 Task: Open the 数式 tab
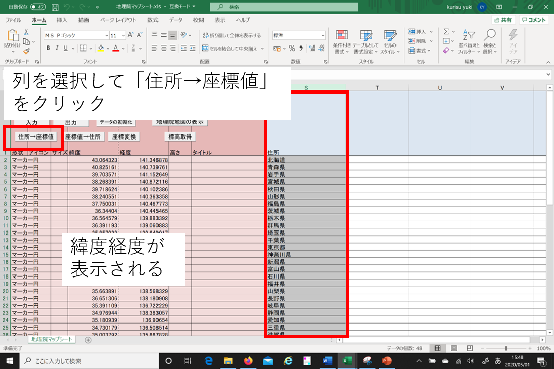click(152, 20)
